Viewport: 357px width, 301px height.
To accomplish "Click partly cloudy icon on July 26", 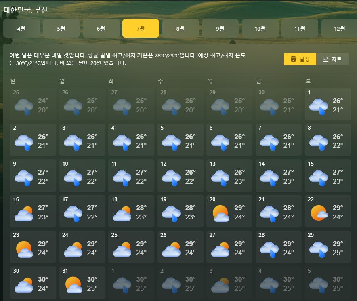I will 171,250.
